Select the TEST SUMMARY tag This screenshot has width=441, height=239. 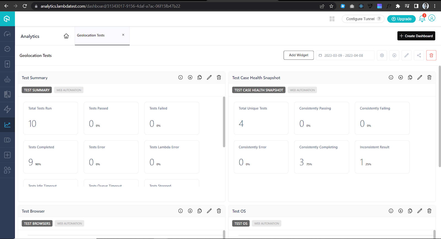[x=37, y=90]
